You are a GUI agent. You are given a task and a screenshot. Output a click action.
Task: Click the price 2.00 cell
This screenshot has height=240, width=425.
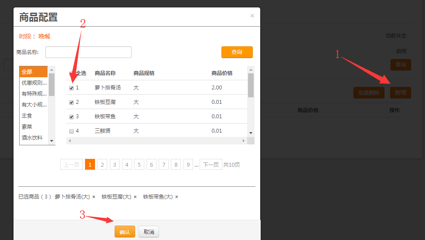tap(217, 88)
